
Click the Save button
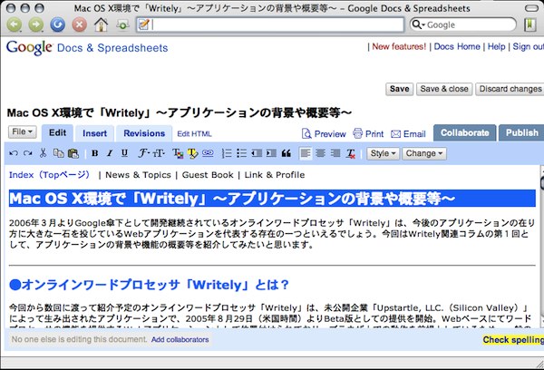pos(399,89)
